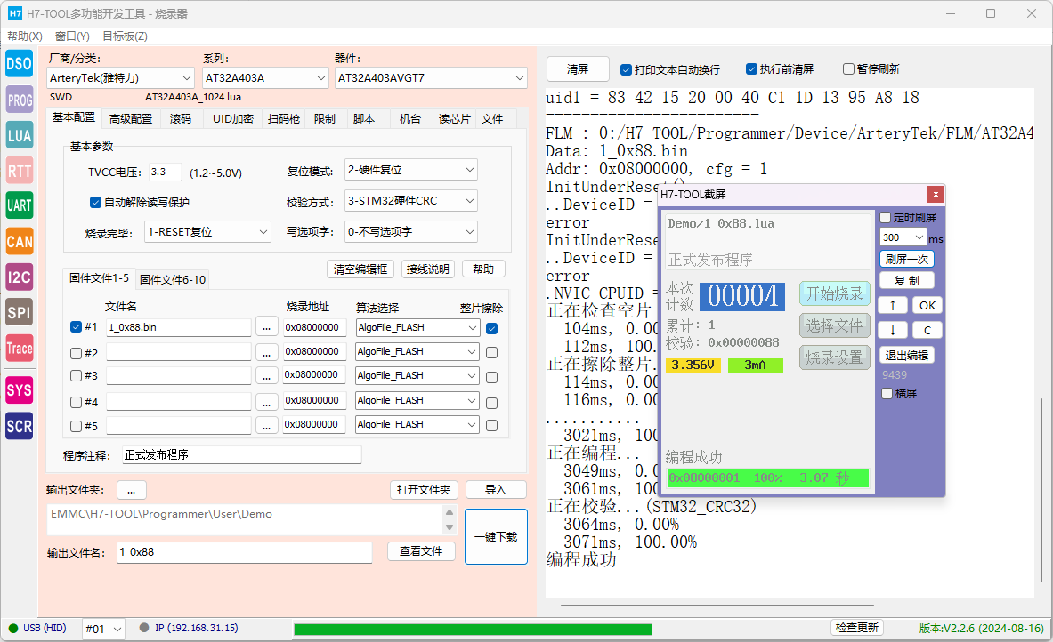This screenshot has width=1053, height=642.
Task: Click the down arrow key in screenshot window
Action: click(893, 330)
